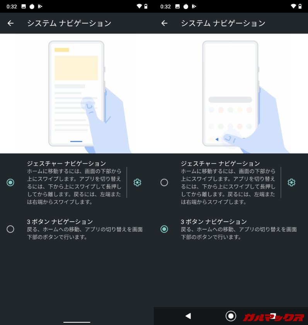Screen dimensions: 308x325
Task: Tap the back arrow in the right screen header
Action: 164,23
